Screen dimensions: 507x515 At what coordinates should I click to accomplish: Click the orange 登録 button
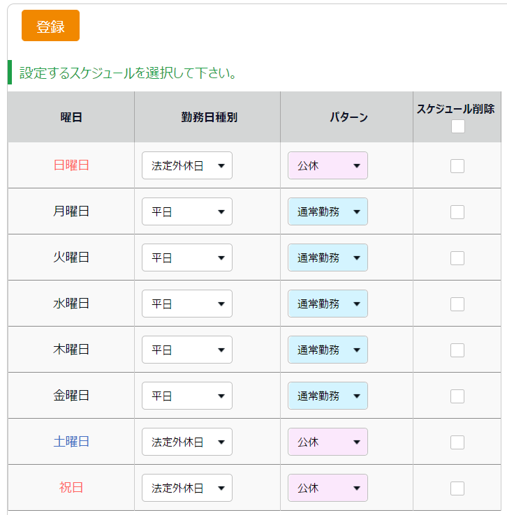50,26
